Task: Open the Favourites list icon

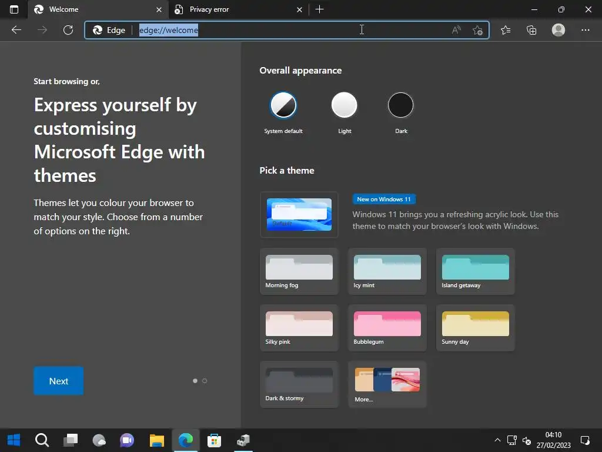Action: 506,30
